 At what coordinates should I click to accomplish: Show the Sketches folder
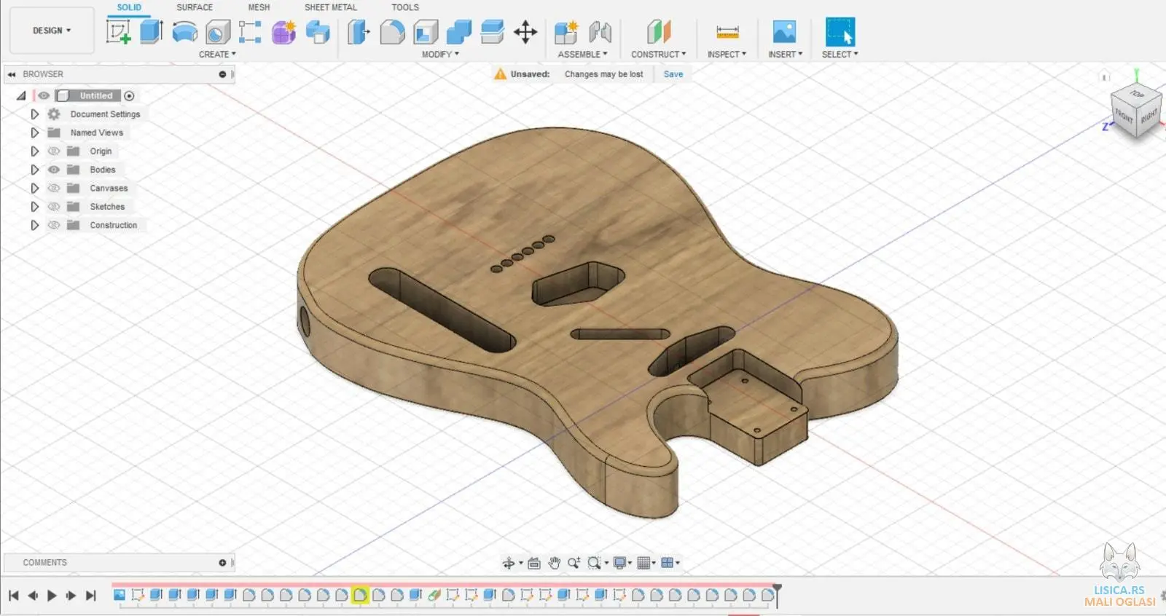click(53, 207)
